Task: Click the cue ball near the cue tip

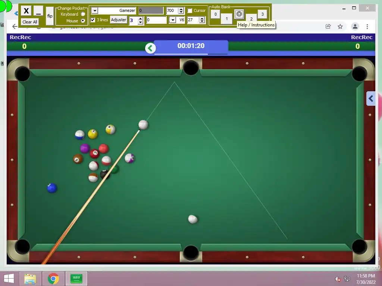Action: [x=143, y=124]
